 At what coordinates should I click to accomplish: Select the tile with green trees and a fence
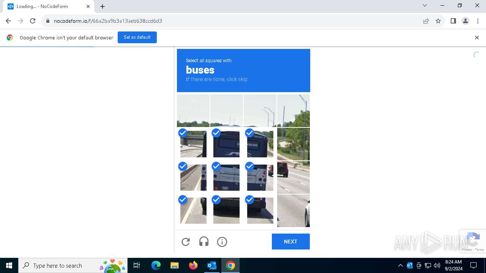pos(293,144)
